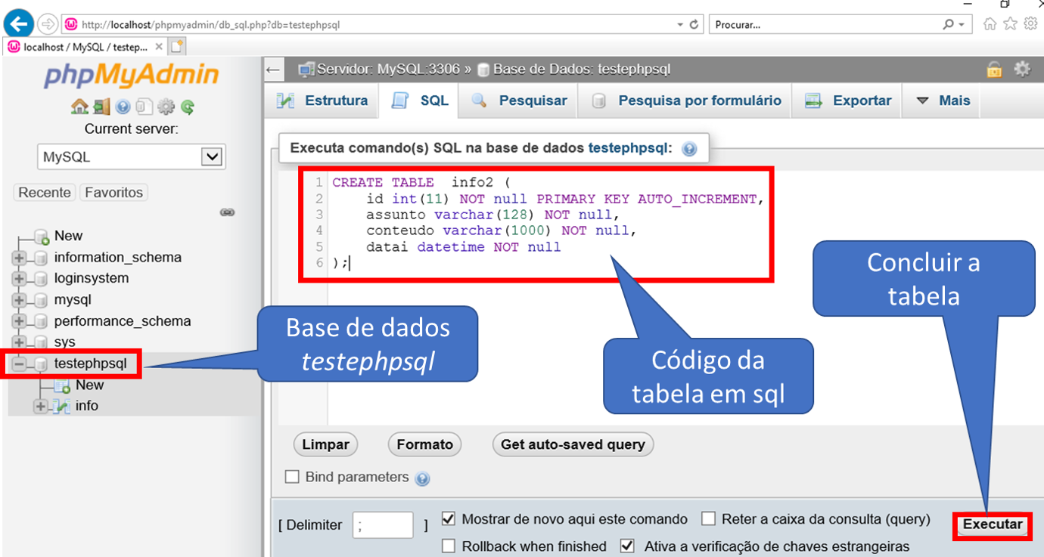Viewport: 1044px width, 557px height.
Task: Click the Executar button
Action: coord(993,525)
